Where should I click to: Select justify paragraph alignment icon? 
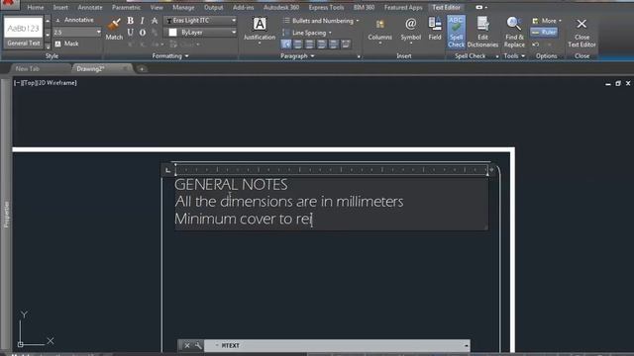point(334,44)
